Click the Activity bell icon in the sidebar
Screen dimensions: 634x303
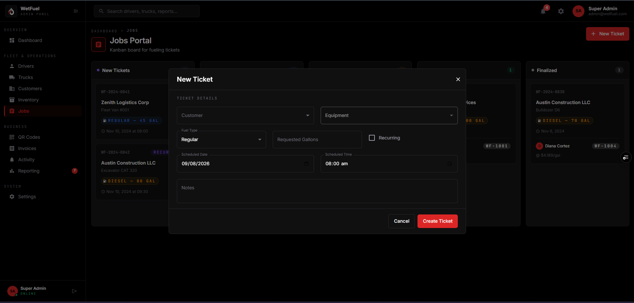point(12,160)
